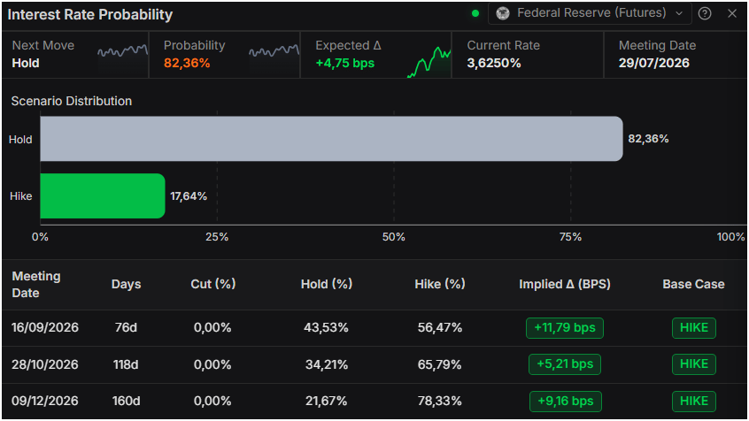Click the 78,33% hike value
Image resolution: width=749 pixels, height=421 pixels.
coord(439,401)
